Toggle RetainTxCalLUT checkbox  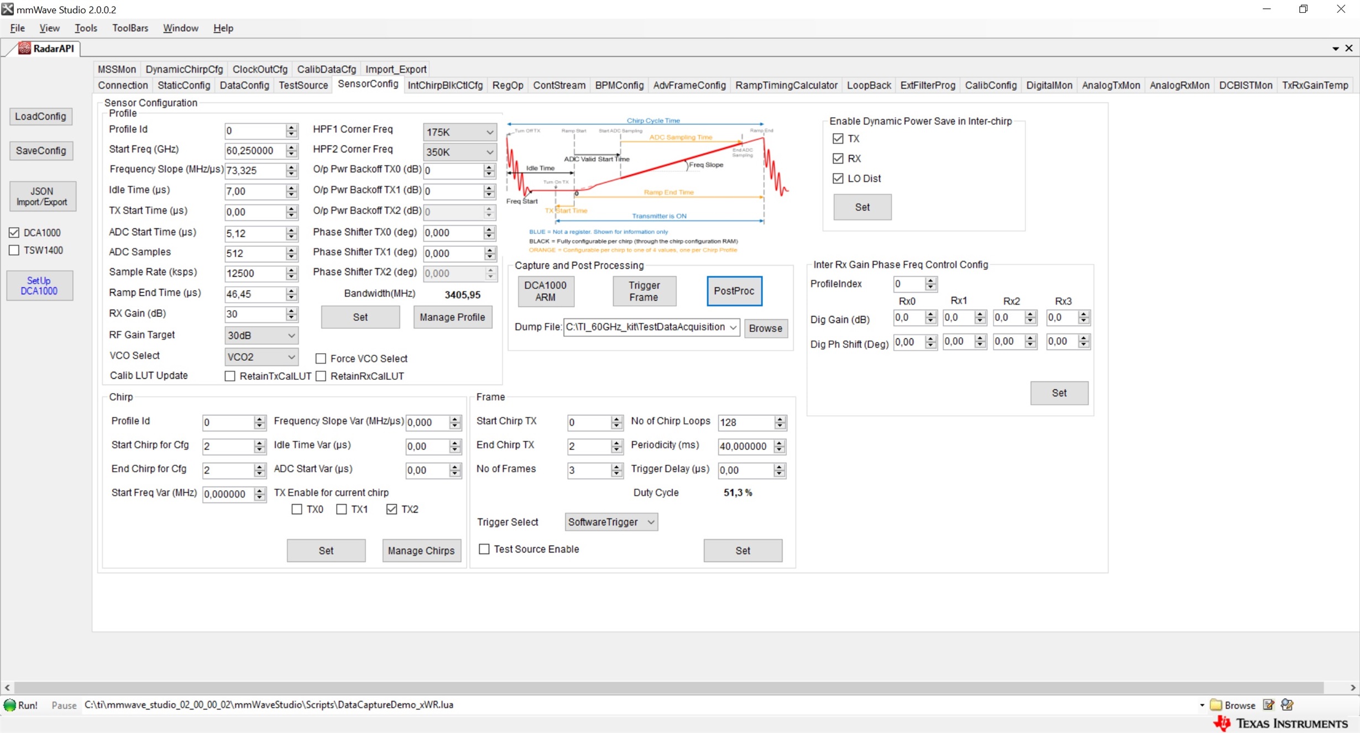tap(230, 376)
